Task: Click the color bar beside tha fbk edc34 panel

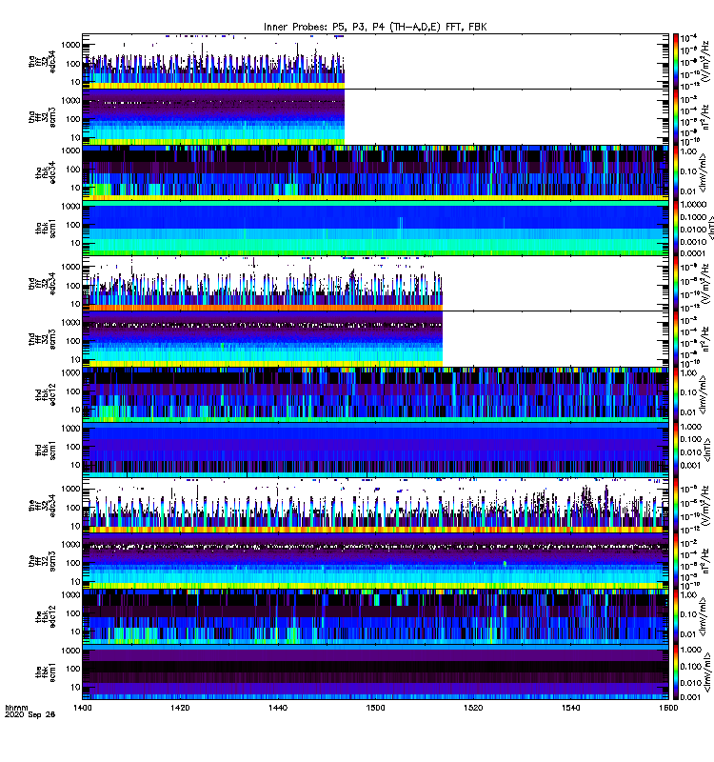Action: point(676,172)
